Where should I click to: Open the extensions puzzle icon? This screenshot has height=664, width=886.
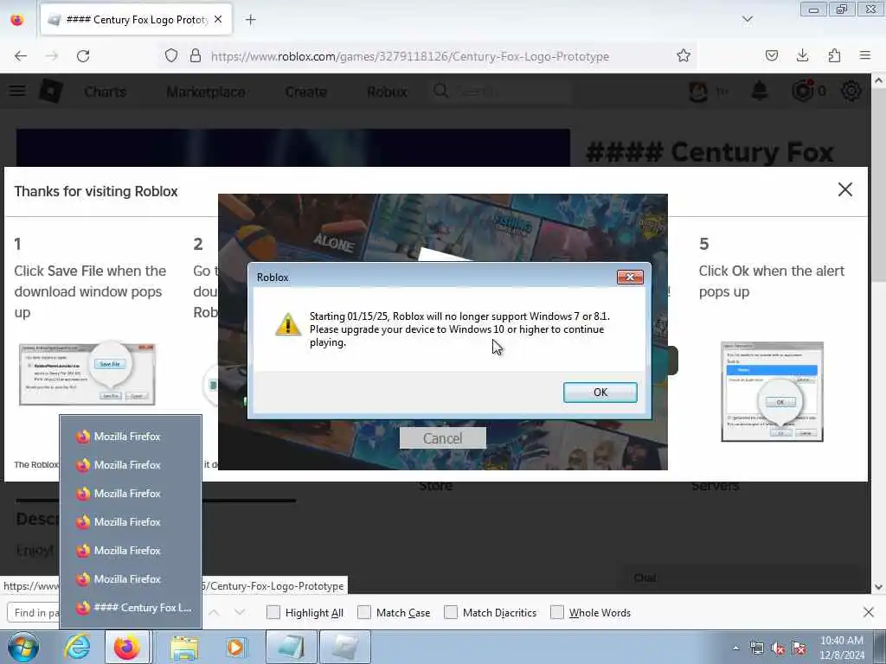[834, 55]
